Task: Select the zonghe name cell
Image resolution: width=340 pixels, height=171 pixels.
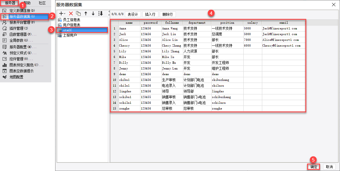Action: 129,109
